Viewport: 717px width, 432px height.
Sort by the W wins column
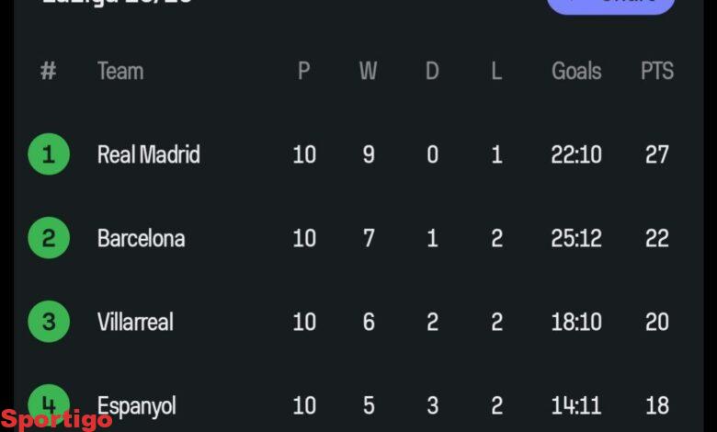point(368,71)
